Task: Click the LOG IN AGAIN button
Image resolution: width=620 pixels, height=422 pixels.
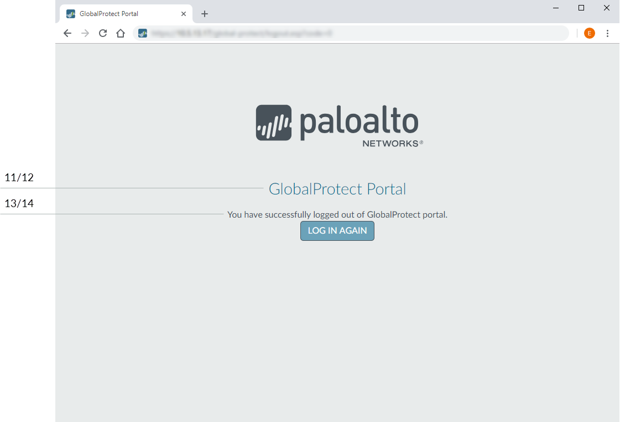Action: pyautogui.click(x=337, y=230)
